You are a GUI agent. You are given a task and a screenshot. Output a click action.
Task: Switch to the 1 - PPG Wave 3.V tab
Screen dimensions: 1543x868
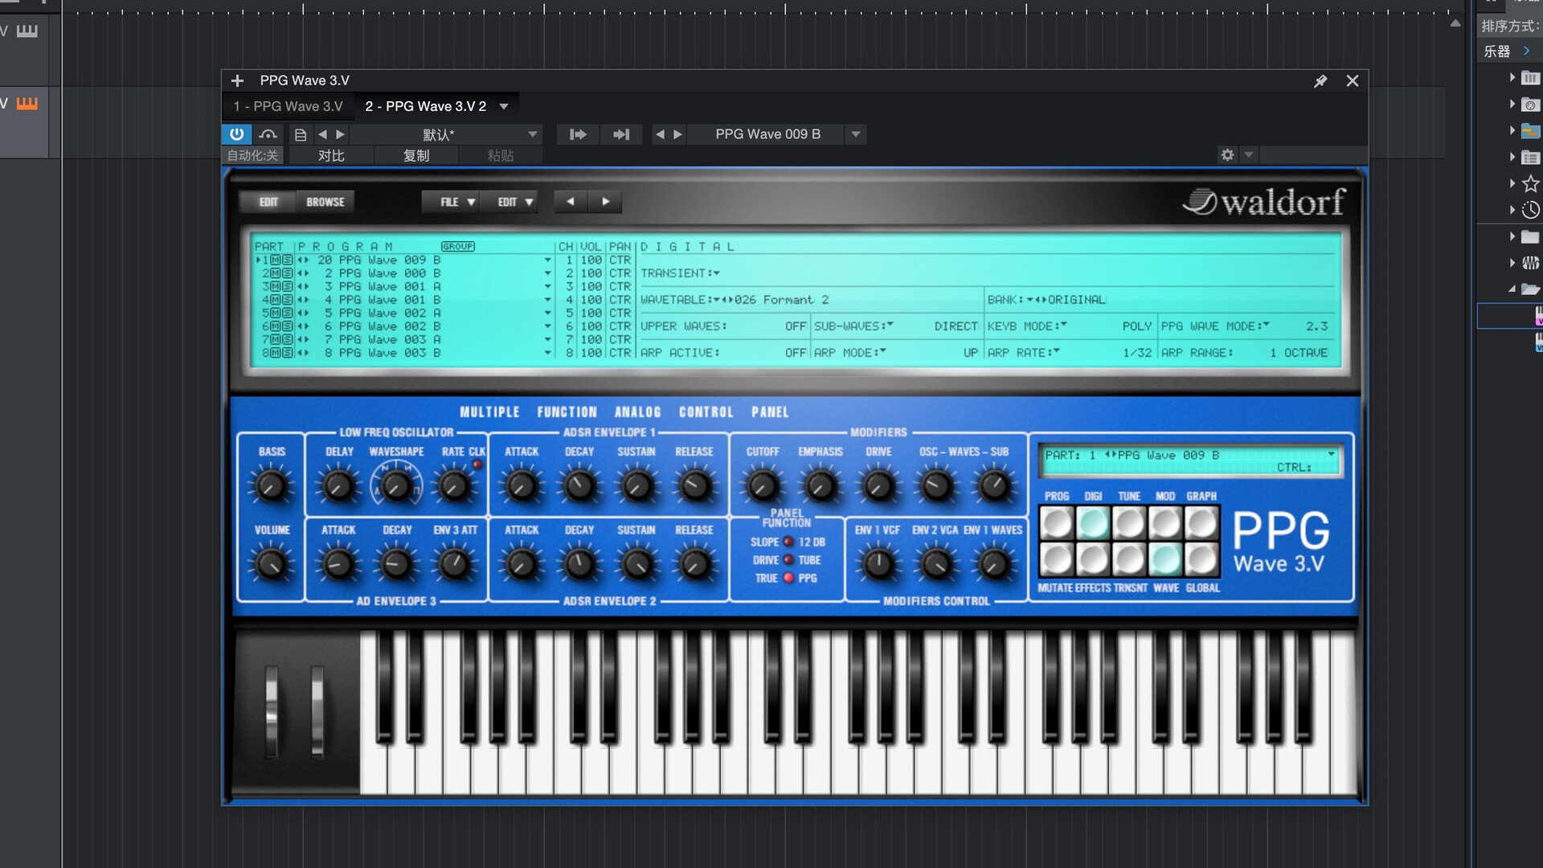[288, 106]
